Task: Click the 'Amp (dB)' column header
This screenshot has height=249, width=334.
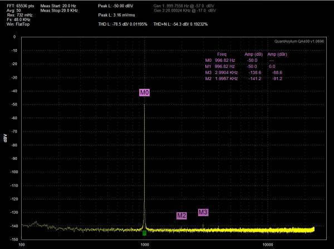Action: tap(253, 55)
